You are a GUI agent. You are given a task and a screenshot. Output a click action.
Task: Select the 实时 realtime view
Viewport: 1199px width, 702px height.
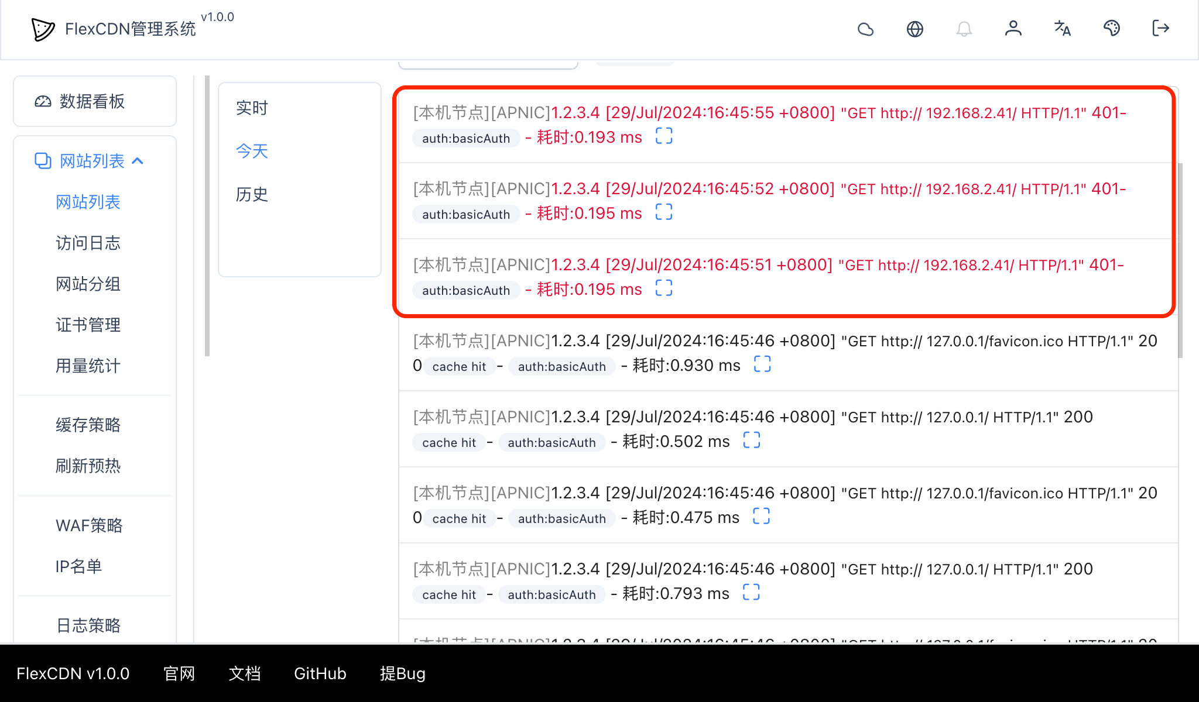tap(251, 108)
